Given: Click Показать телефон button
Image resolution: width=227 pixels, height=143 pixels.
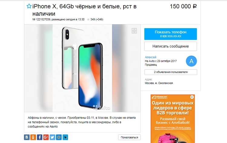Looking at the screenshot, I should tap(170, 34).
